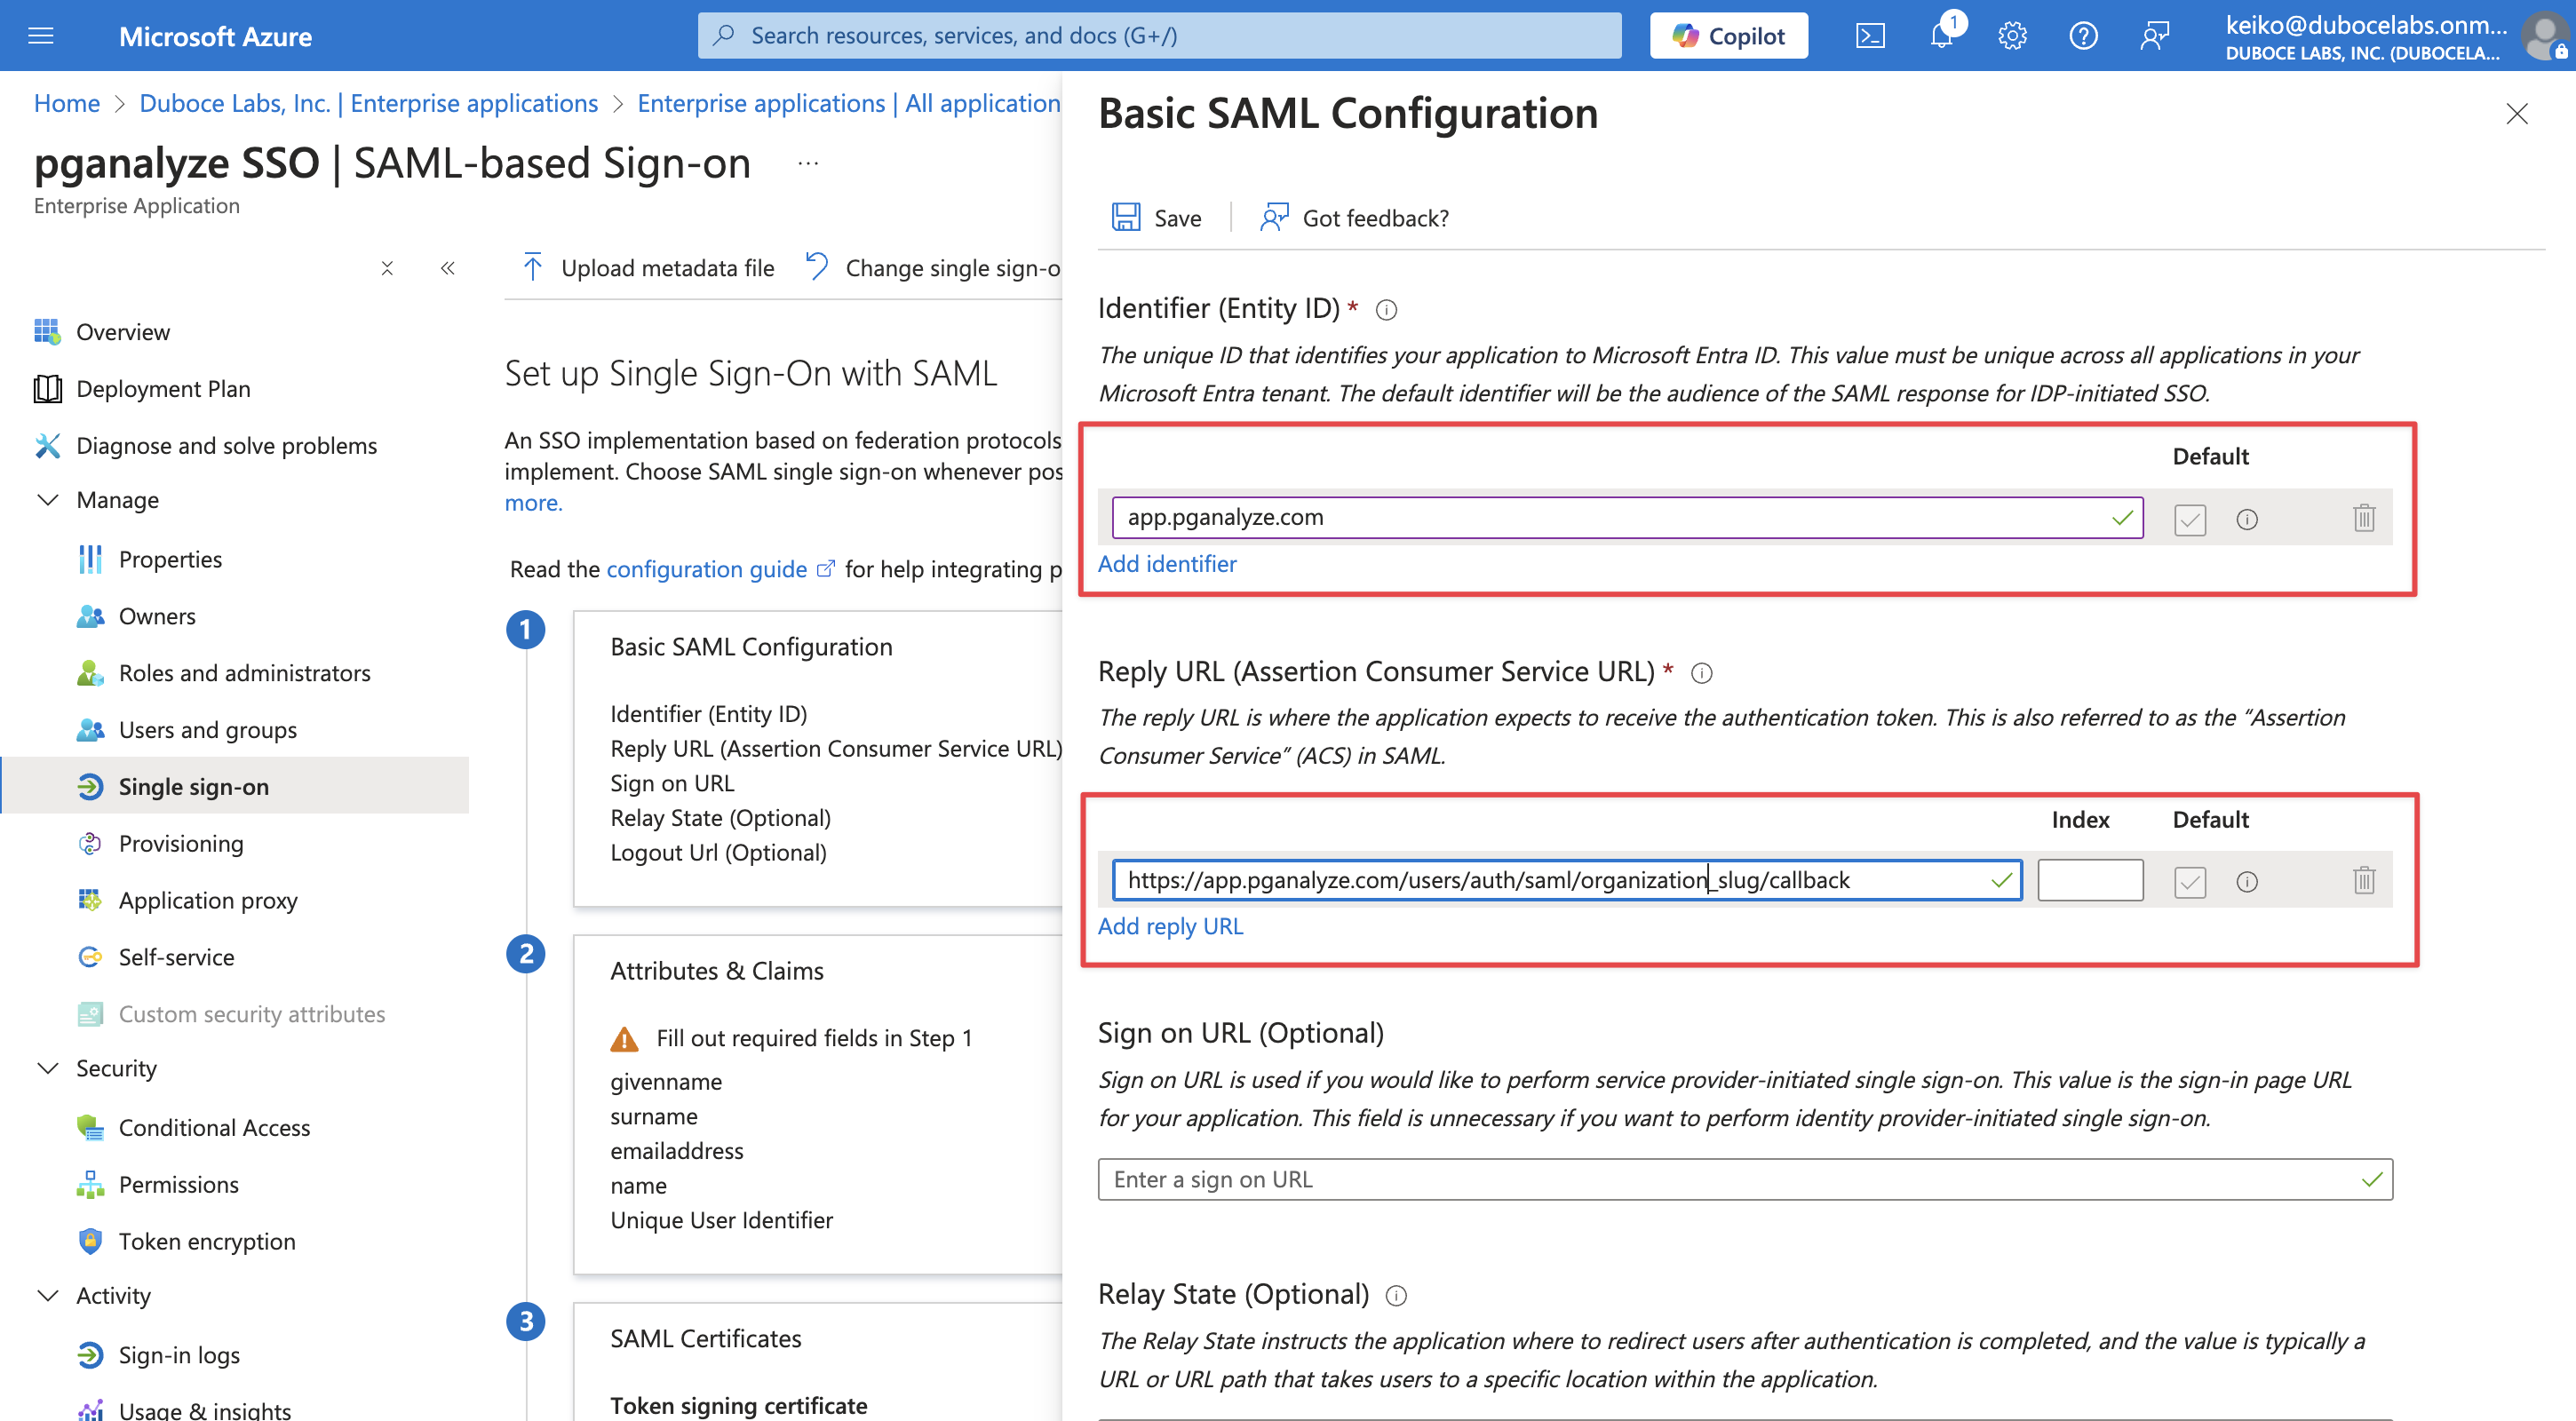Click info icon next to Relay State
Image resolution: width=2576 pixels, height=1421 pixels.
[x=1396, y=1296]
